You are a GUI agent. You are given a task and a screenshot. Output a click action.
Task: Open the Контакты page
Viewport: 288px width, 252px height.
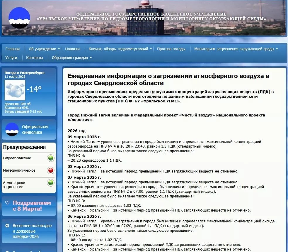(35, 58)
